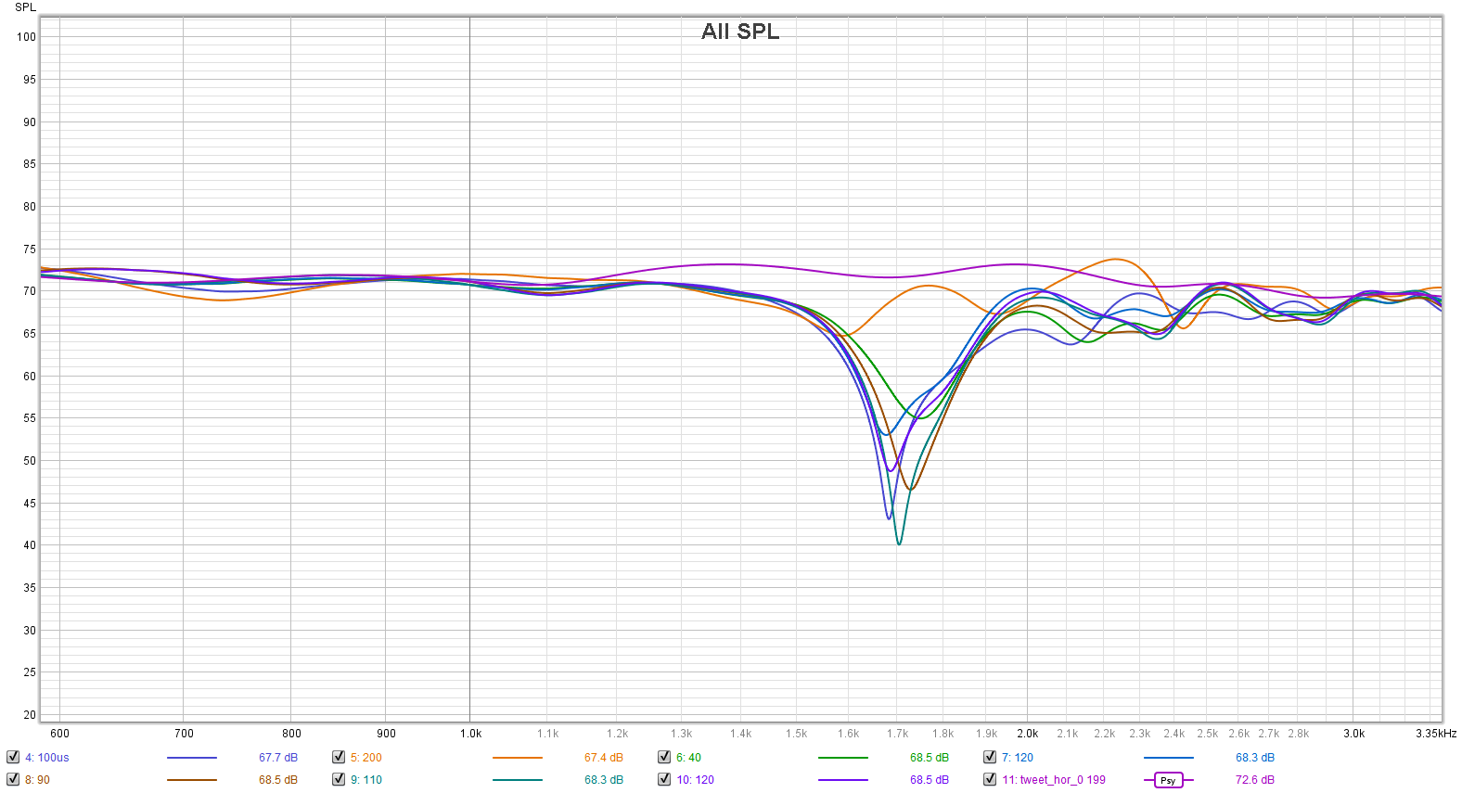The height and width of the screenshot is (793, 1462).
Task: Toggle the checkbox for 11: tweet_hor_0 199
Action: (990, 779)
